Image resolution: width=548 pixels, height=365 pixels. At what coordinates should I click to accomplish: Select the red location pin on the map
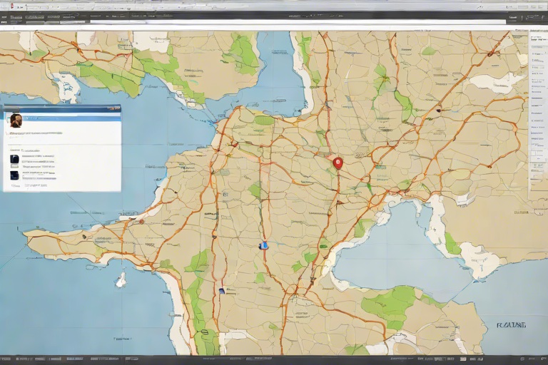click(x=338, y=163)
